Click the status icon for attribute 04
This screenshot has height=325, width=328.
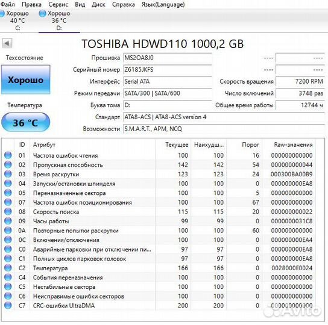point(8,184)
